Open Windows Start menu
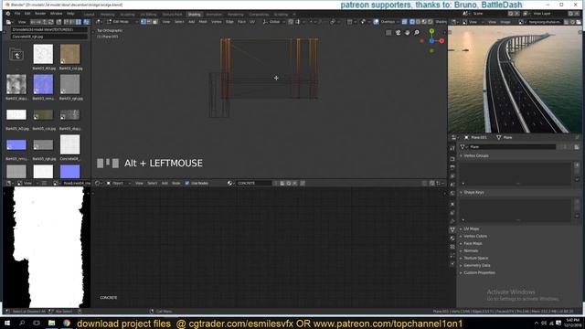The image size is (585, 329). [x=7, y=323]
